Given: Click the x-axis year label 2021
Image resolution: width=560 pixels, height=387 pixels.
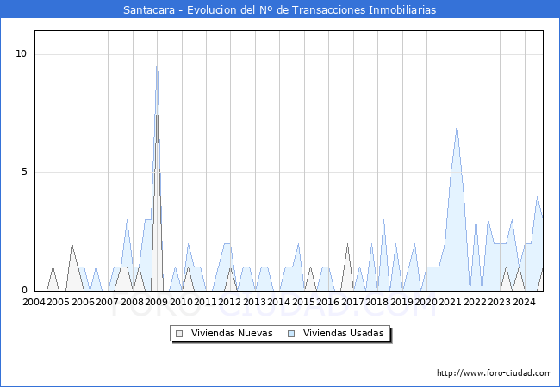Looking at the screenshot, I should coord(451,302).
